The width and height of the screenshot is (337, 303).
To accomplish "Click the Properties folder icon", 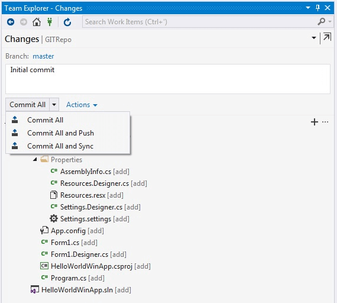I will tap(44, 159).
